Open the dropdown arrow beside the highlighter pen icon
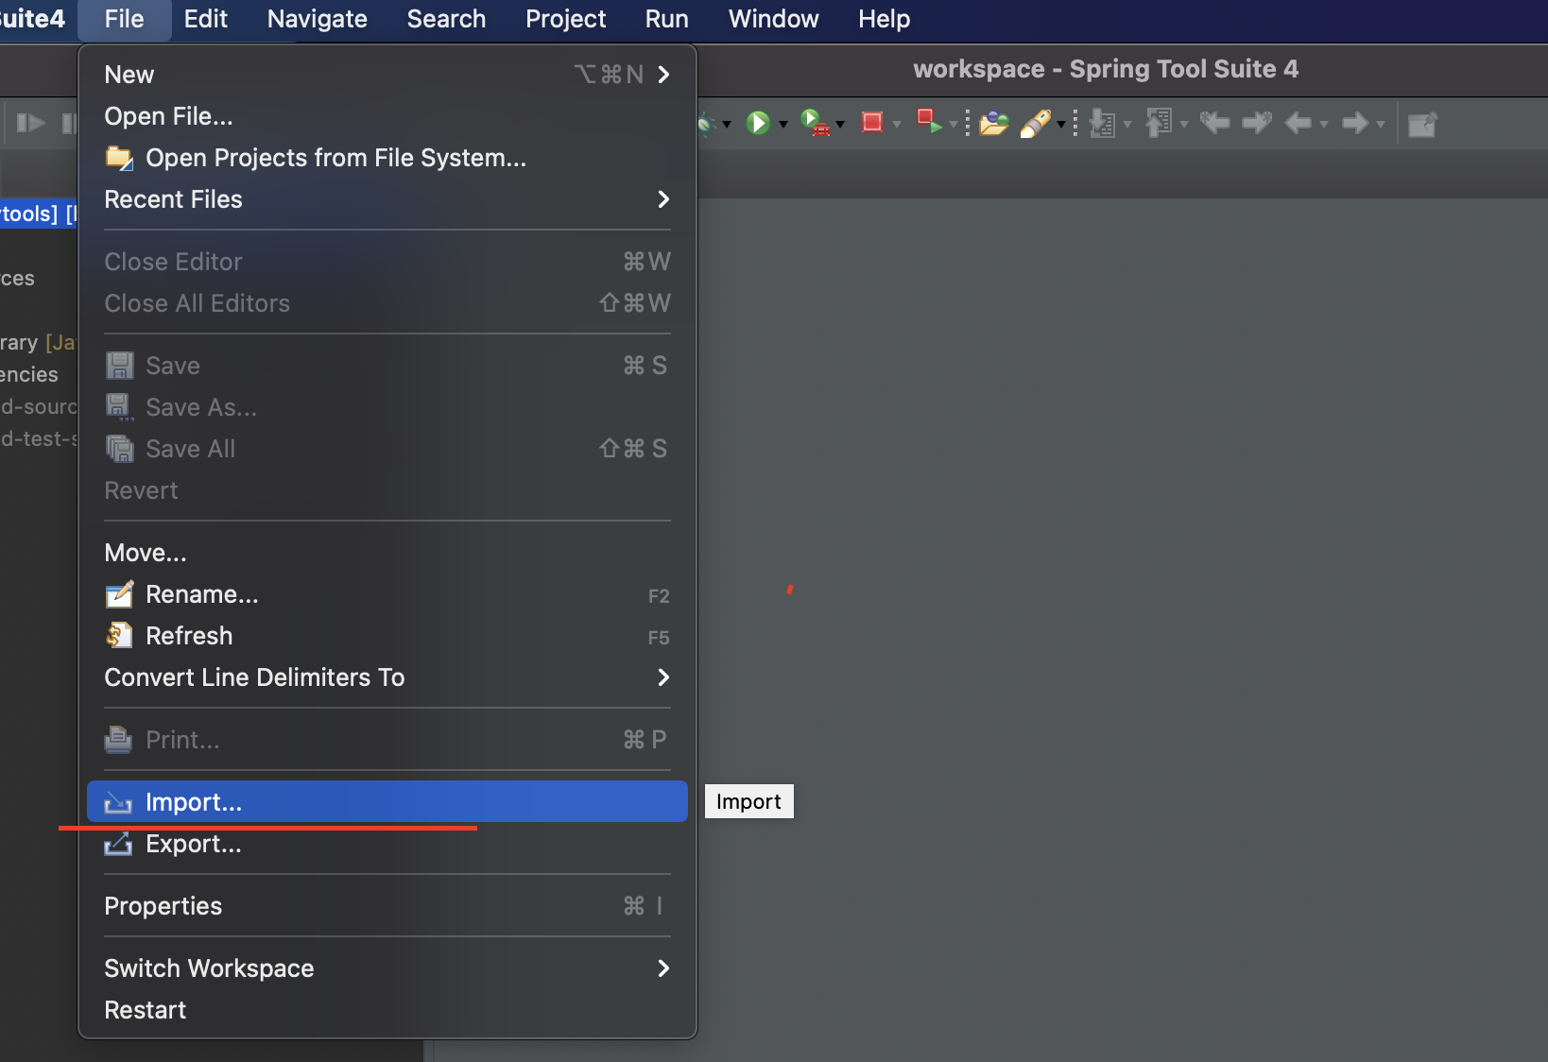 point(1061,125)
